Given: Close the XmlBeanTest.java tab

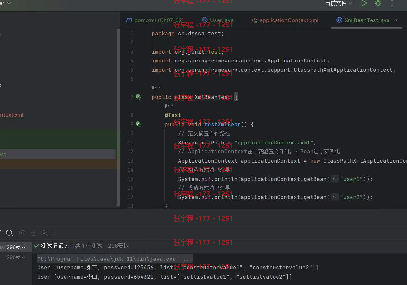Looking at the screenshot, I should click(396, 20).
